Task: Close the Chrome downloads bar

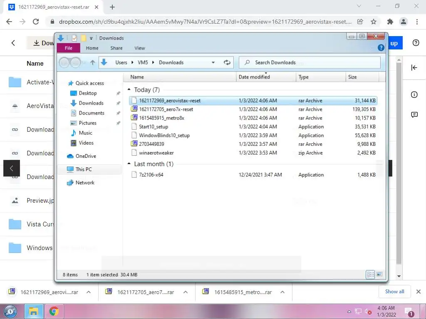Action: [419, 292]
